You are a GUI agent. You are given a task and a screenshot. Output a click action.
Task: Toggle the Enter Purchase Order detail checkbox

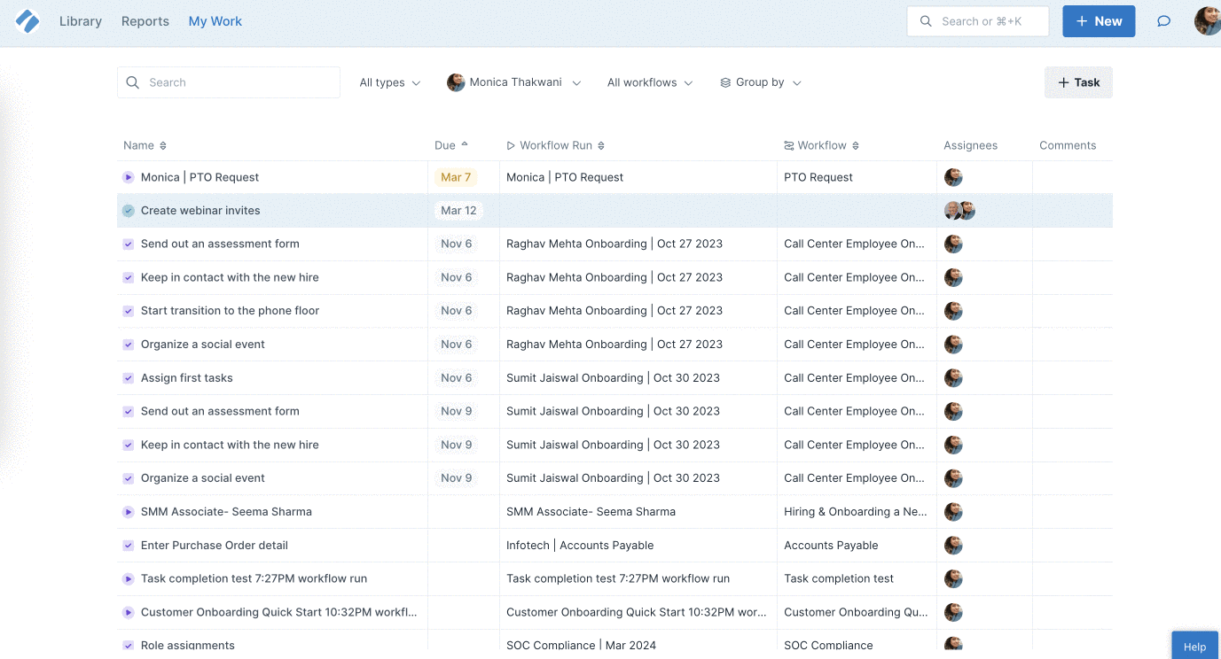pos(129,546)
